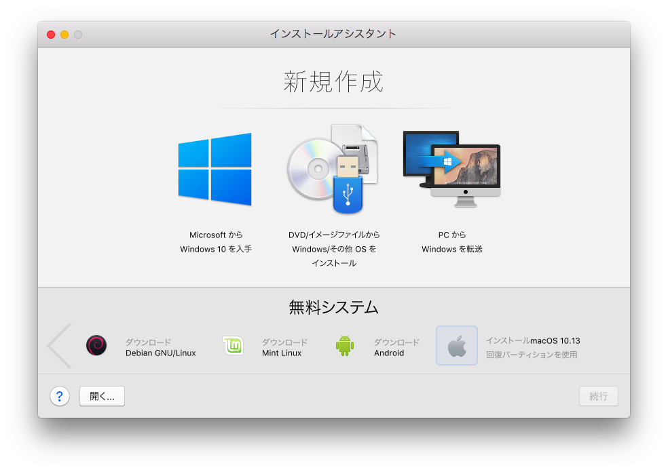Minimize window with the yellow button
Screen dimensions: 668x472
[x=64, y=35]
